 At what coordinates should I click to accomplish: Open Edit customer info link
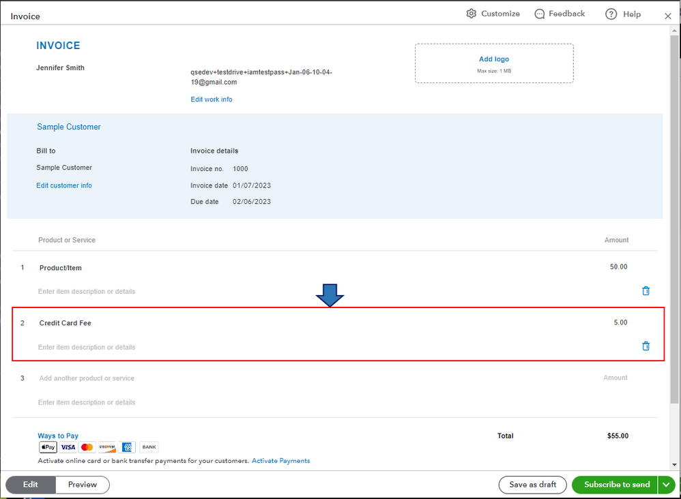[64, 185]
